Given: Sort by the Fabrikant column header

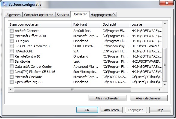Looking at the screenshot, I should tap(86, 24).
